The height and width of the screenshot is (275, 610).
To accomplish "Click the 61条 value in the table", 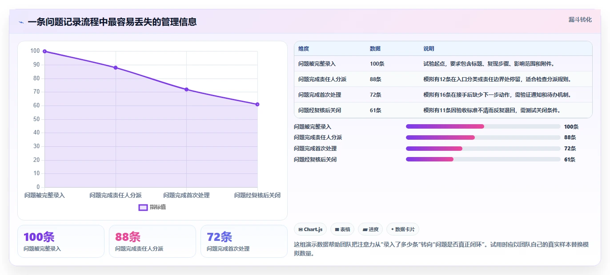I will [376, 110].
